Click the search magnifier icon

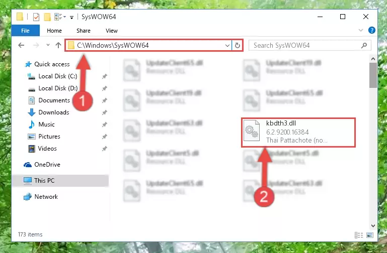coord(364,46)
